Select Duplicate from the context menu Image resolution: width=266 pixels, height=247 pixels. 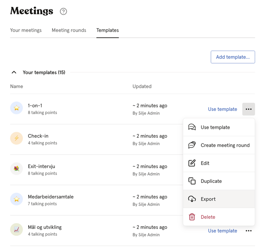click(x=211, y=181)
